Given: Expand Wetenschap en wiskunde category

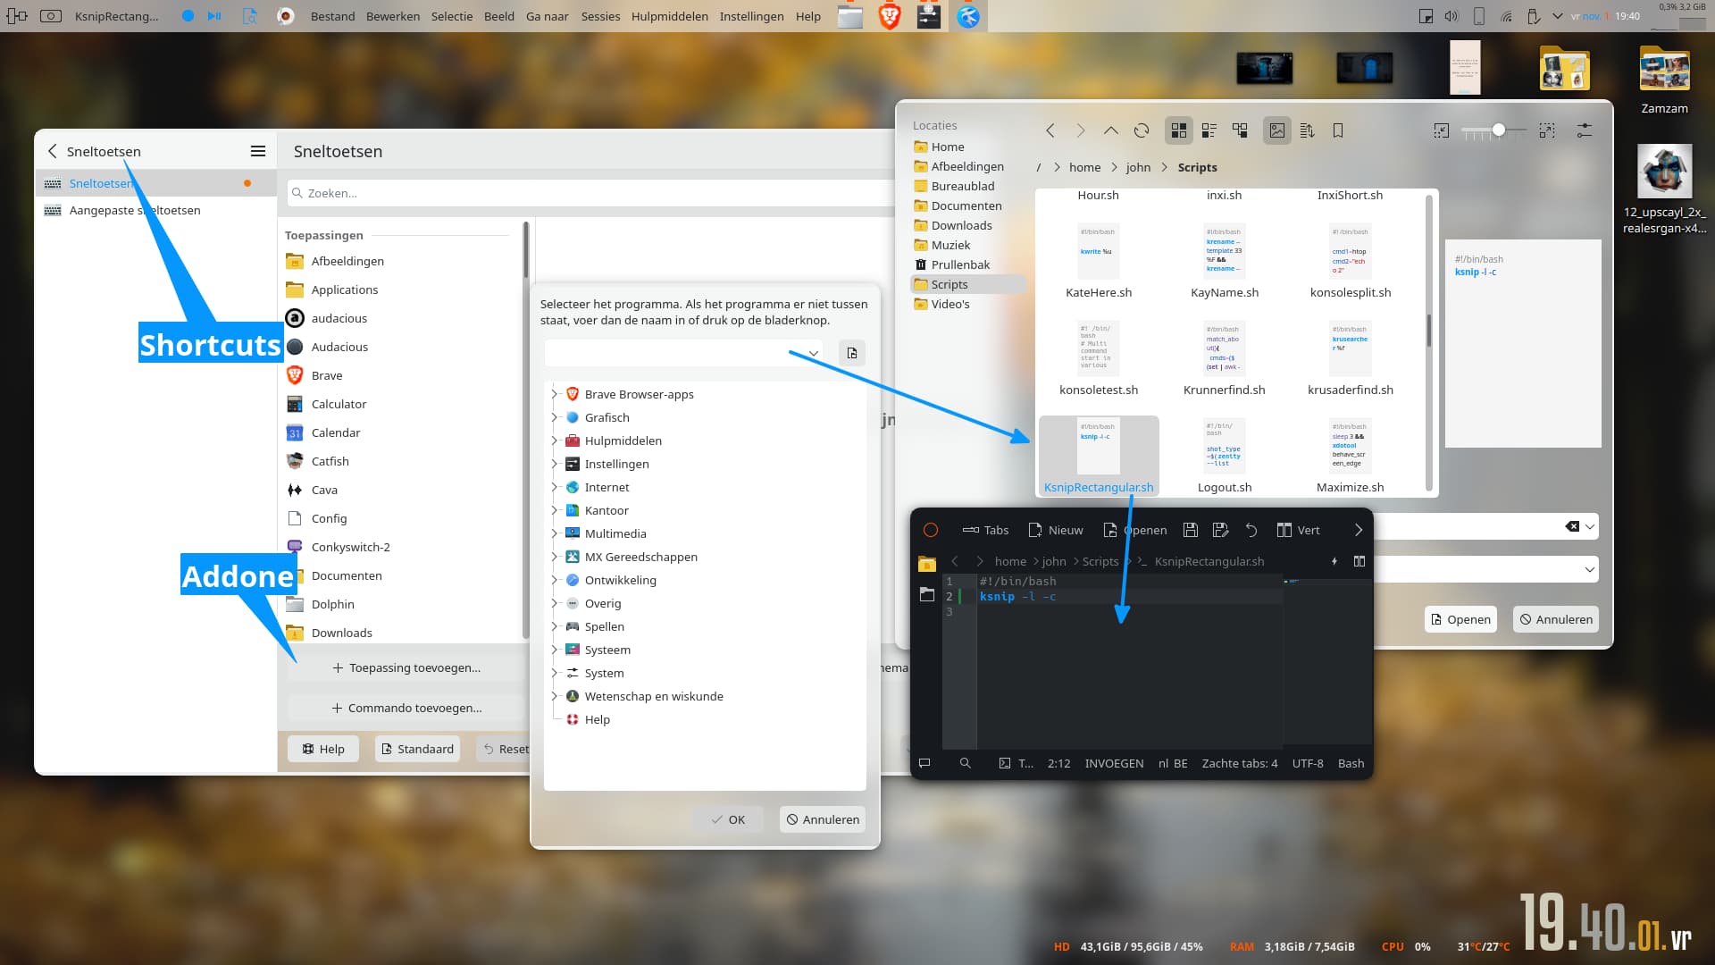Looking at the screenshot, I should click(554, 696).
